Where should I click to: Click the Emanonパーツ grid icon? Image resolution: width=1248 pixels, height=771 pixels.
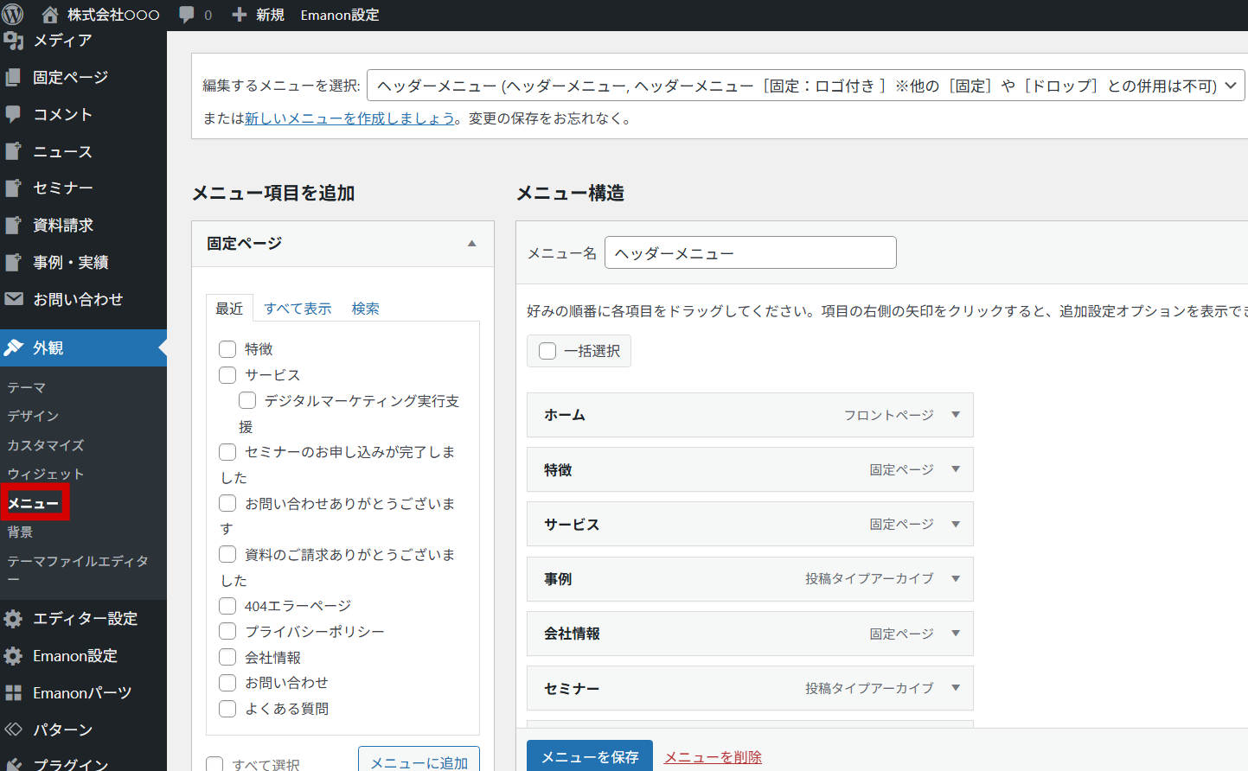13,693
